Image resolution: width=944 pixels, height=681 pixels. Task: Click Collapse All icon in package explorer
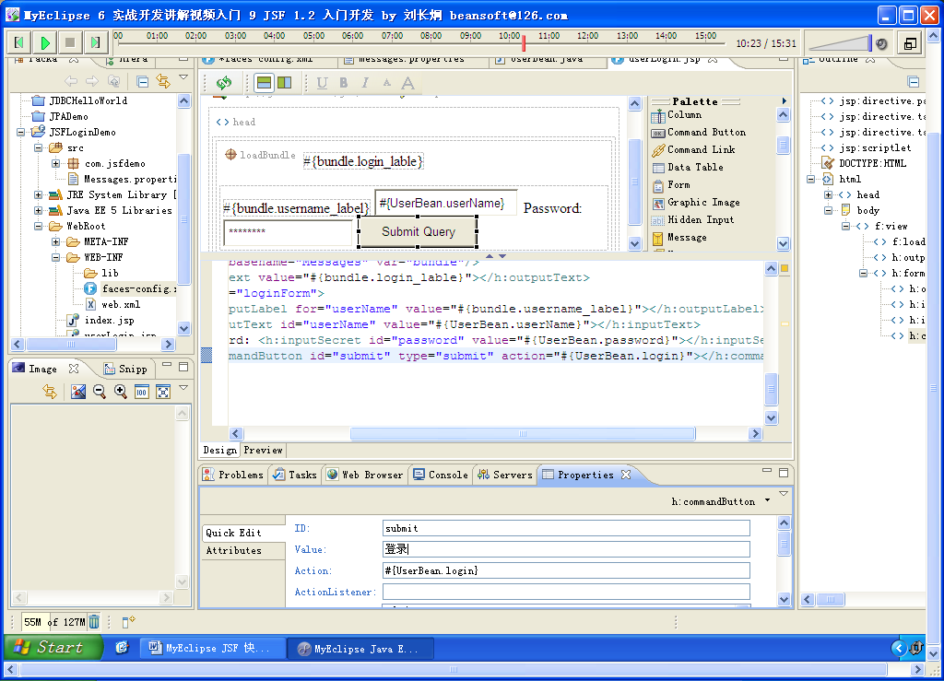[142, 81]
